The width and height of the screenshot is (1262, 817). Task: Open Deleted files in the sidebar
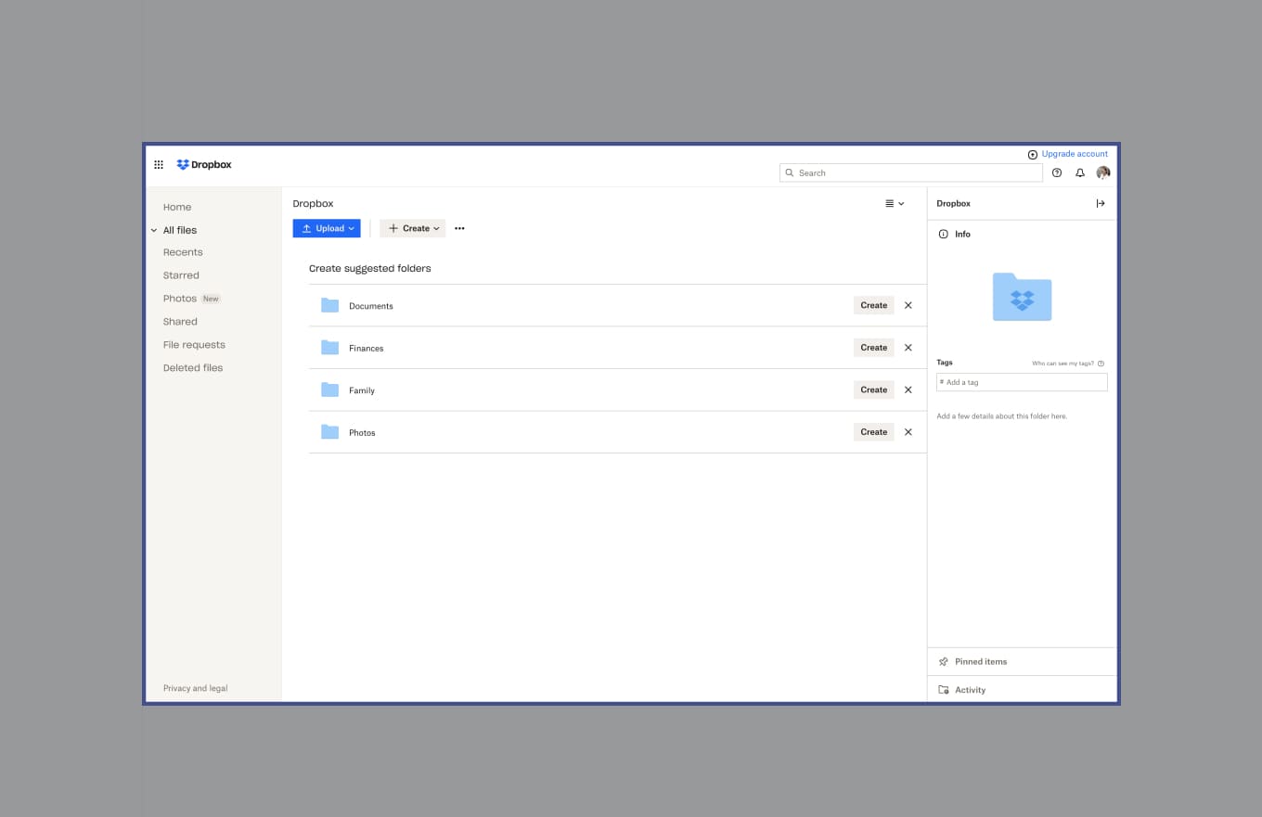click(193, 368)
